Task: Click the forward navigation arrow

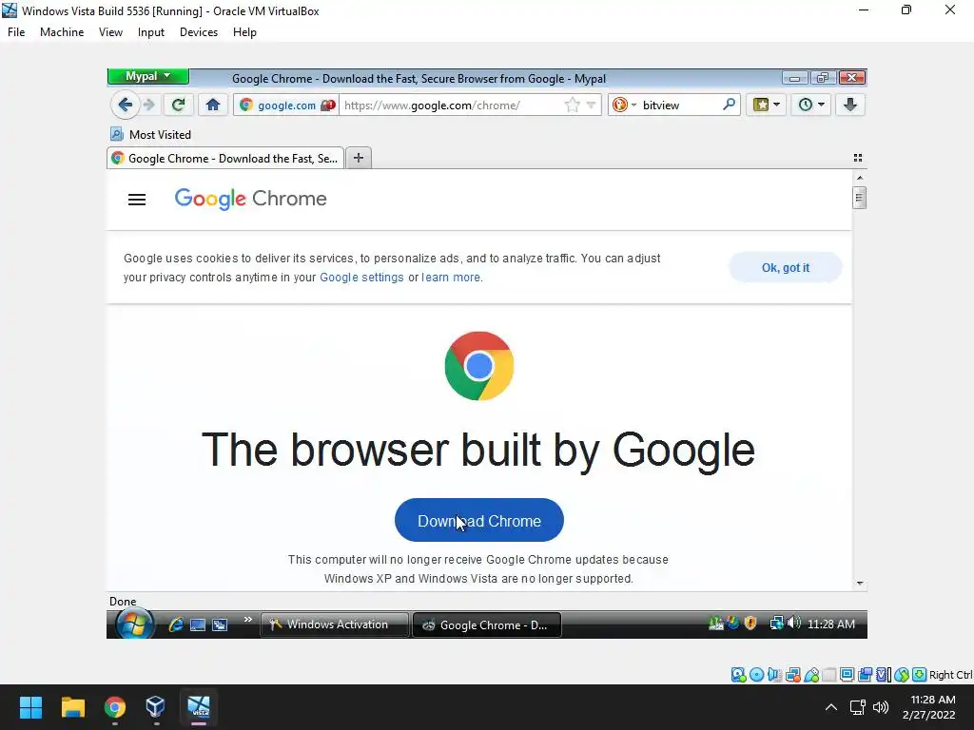Action: click(148, 105)
